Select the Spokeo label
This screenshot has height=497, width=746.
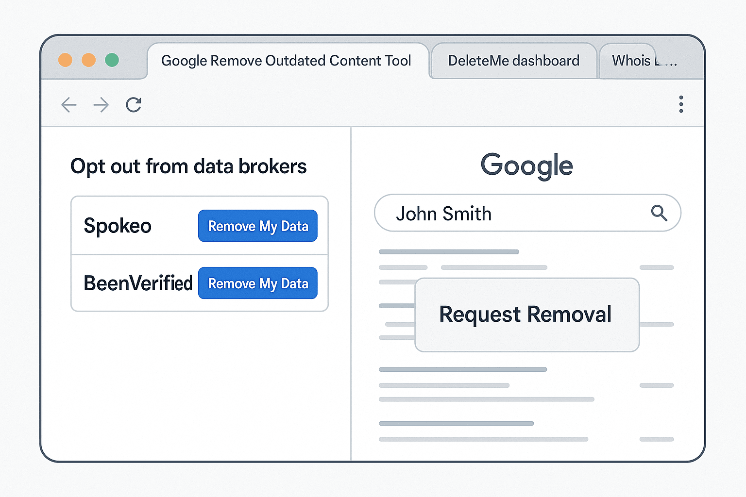(118, 226)
